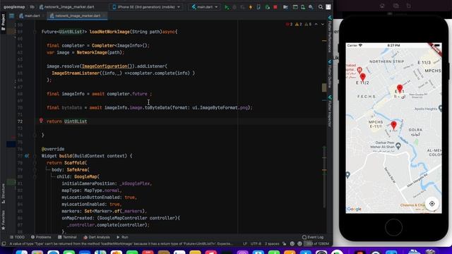Trigger Flutter hot reload lightning icon
The height and width of the screenshot is (254, 452).
[x=251, y=7]
